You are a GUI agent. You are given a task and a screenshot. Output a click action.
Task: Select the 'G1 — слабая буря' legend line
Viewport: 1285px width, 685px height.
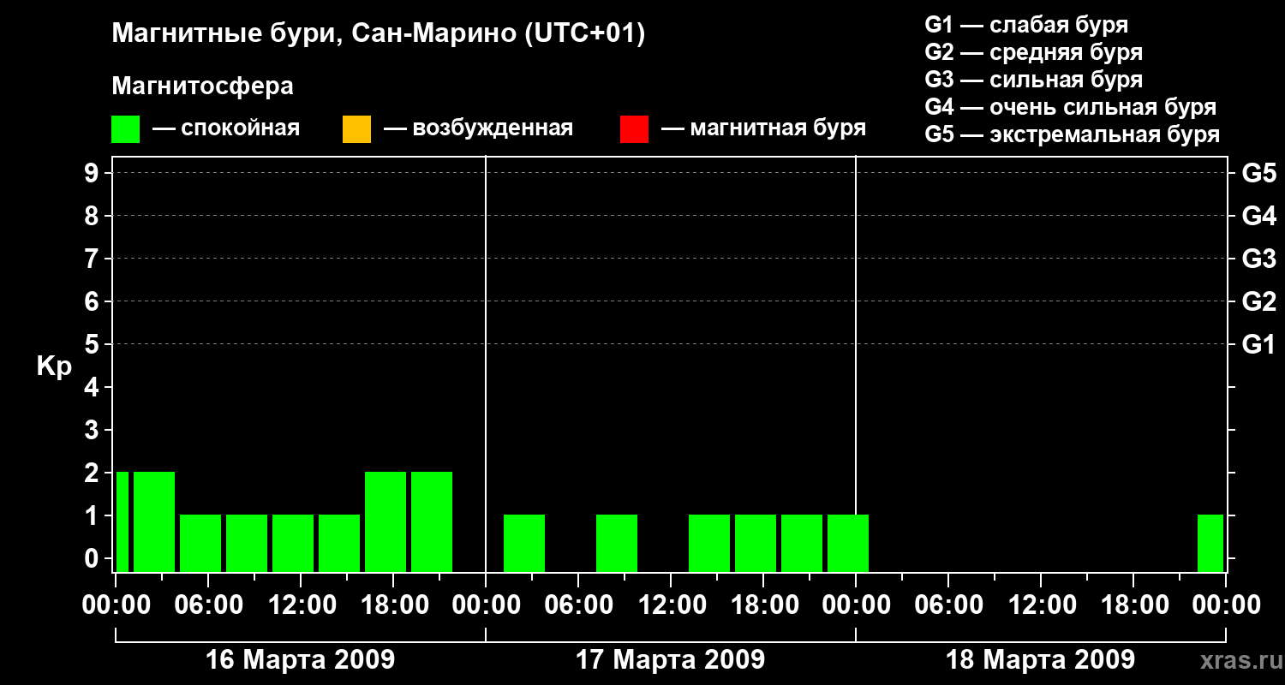(1026, 25)
